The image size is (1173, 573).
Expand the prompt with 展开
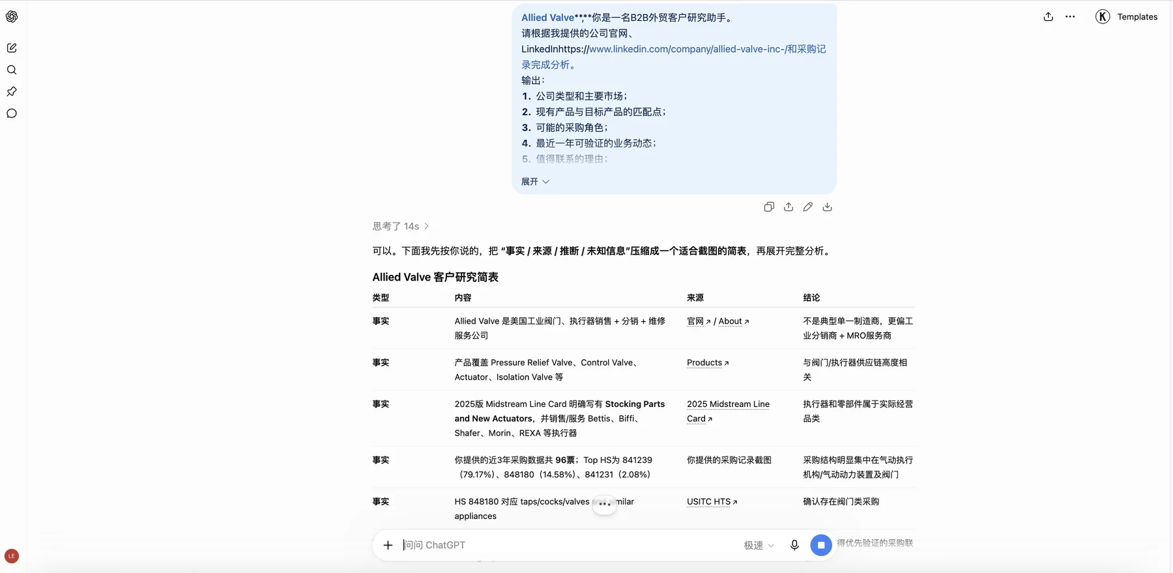click(535, 182)
